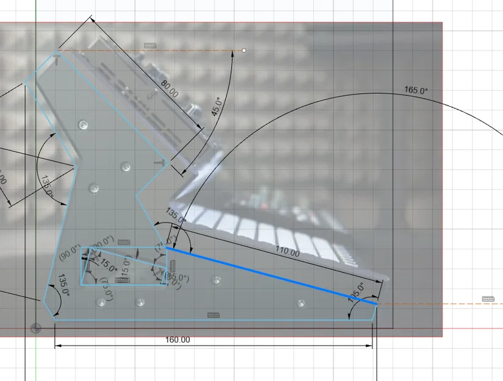Select the horizontal base line of the profile
This screenshot has width=503, height=381.
click(x=213, y=320)
